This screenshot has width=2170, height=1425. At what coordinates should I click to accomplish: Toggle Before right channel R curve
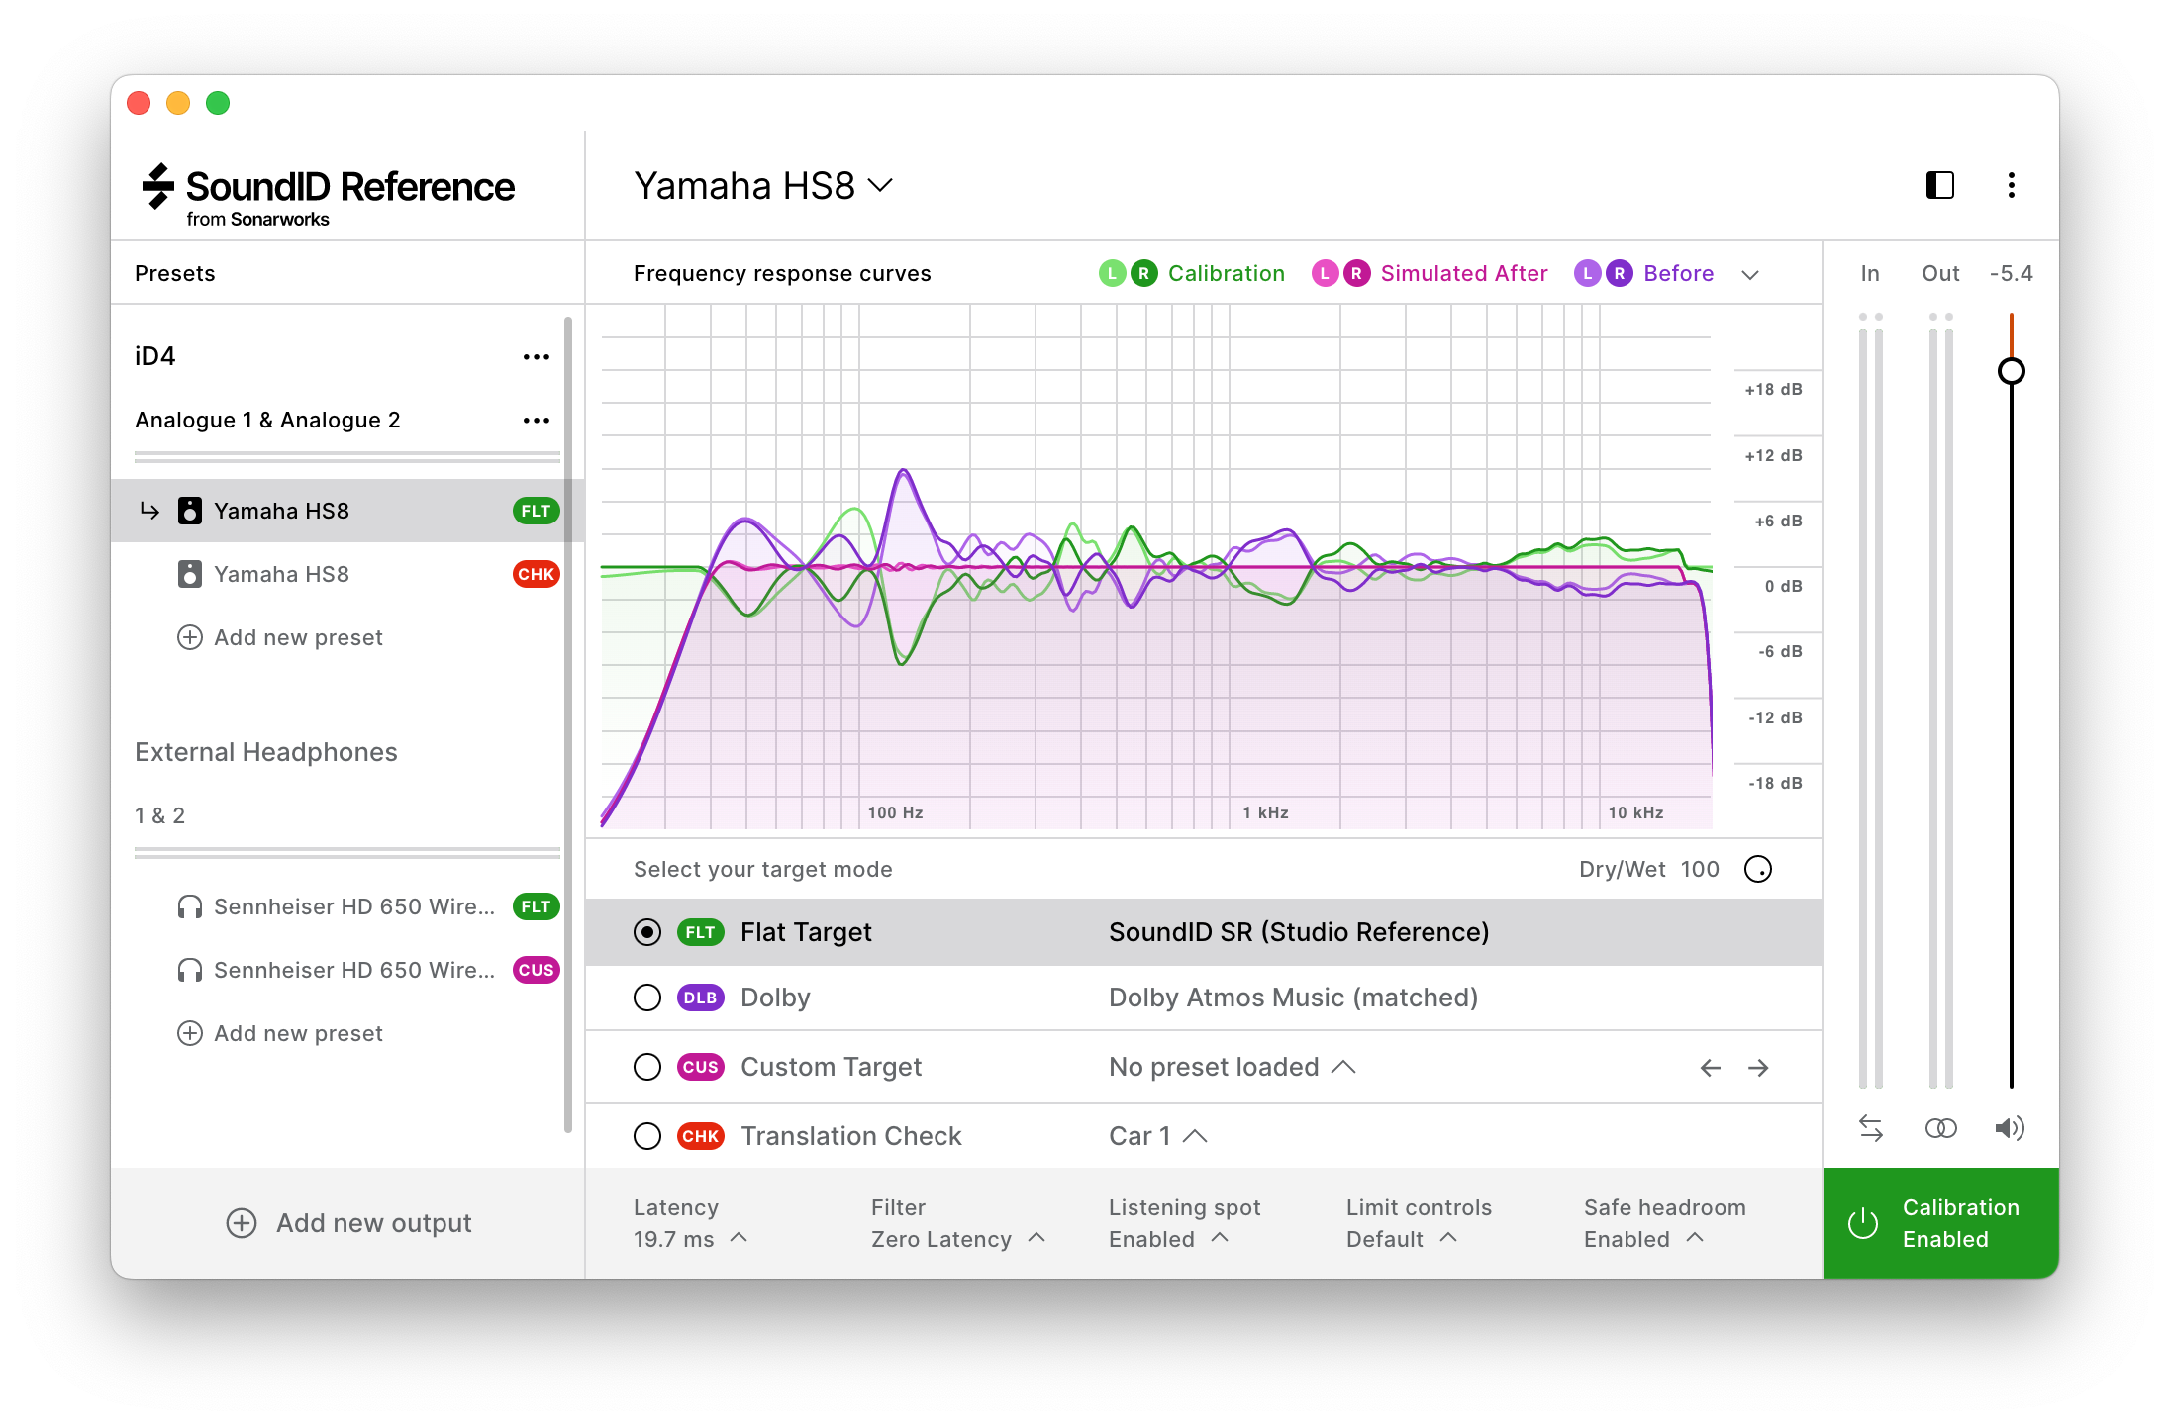[x=1620, y=273]
